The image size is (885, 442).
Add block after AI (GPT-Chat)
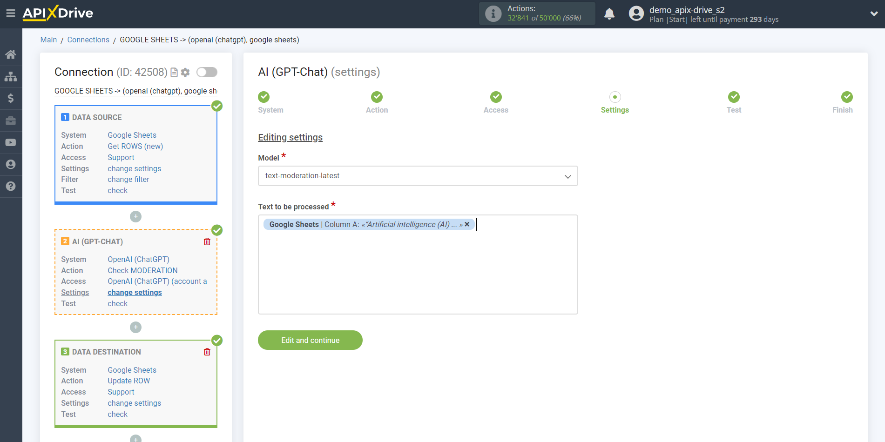[135, 327]
